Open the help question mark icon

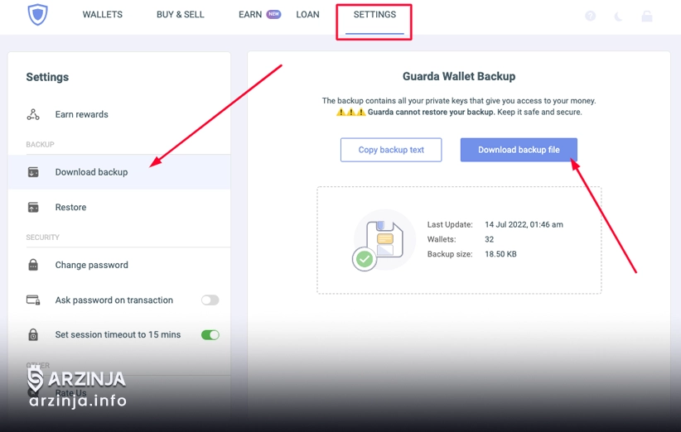pos(590,16)
